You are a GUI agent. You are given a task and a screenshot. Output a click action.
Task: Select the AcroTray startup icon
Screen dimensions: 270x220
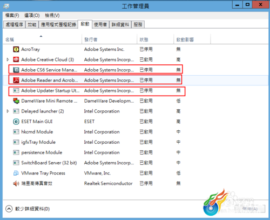16,49
